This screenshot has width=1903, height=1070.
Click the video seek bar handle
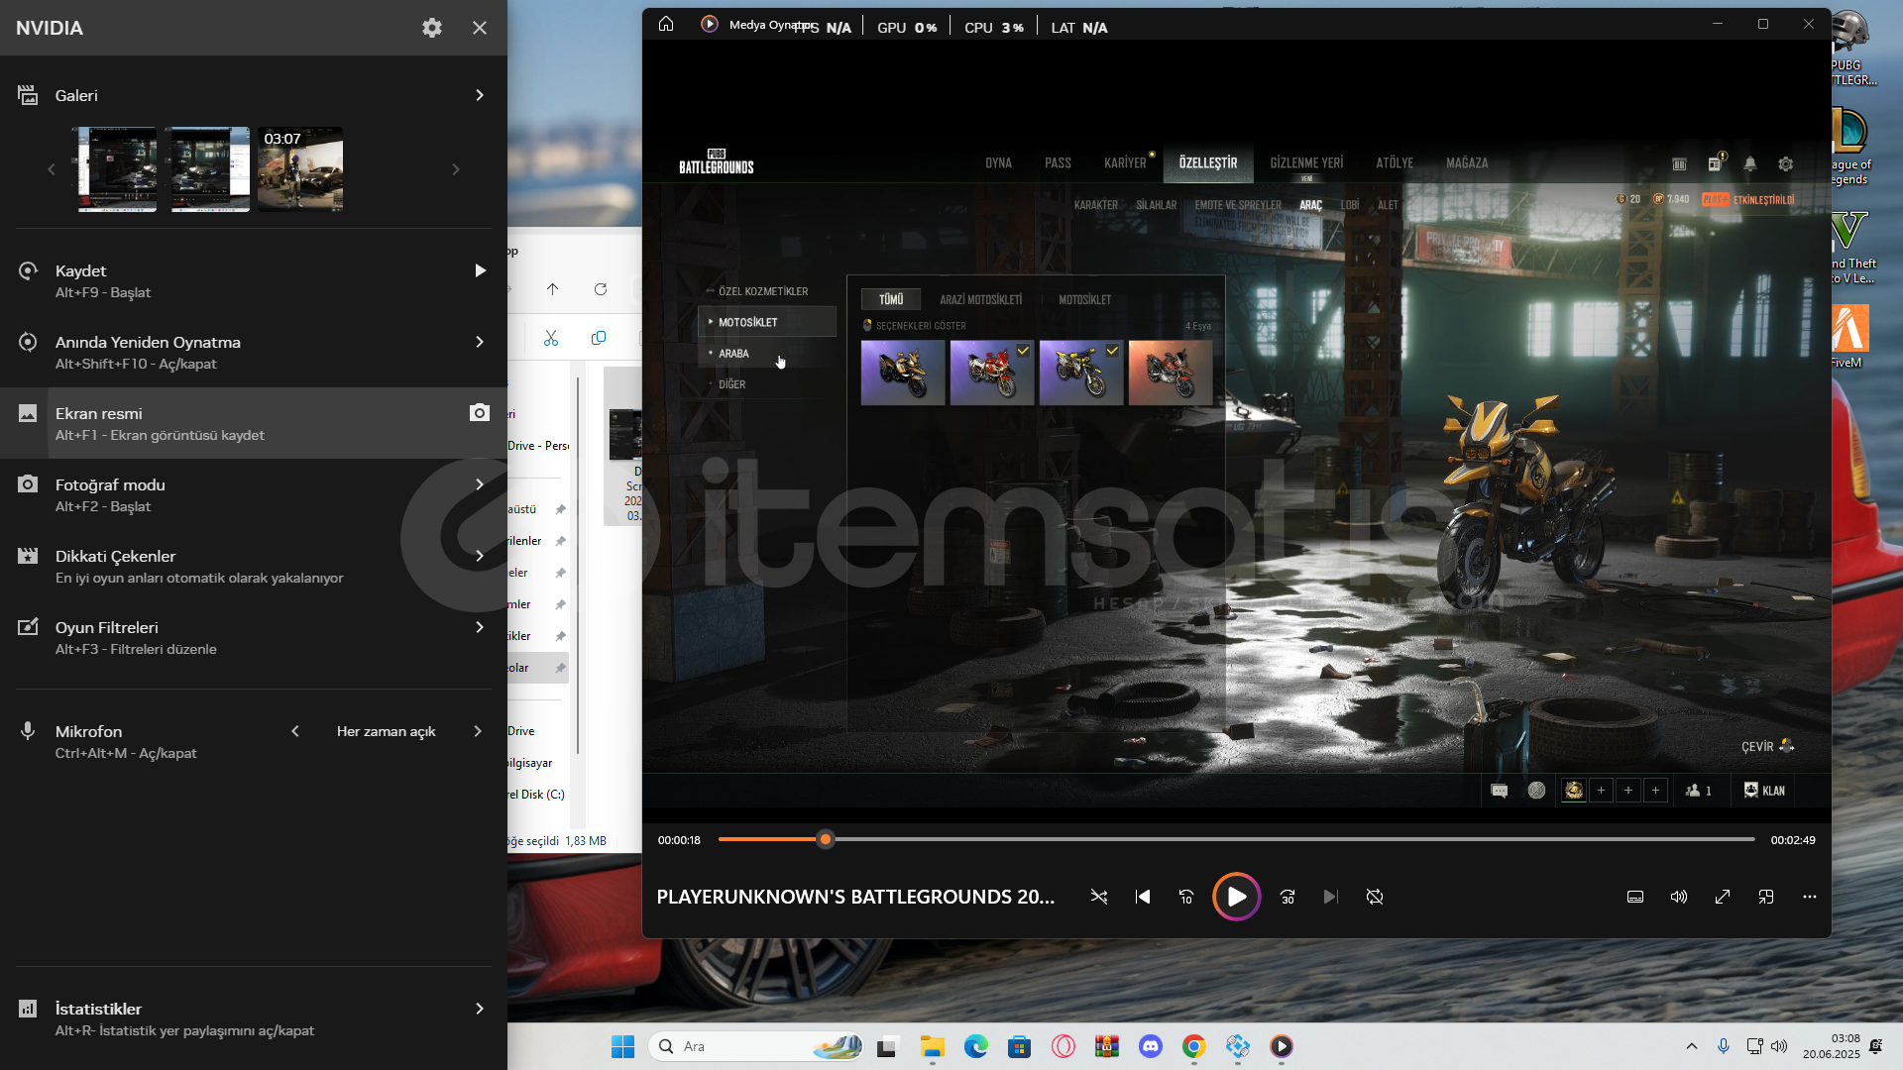[x=826, y=839]
